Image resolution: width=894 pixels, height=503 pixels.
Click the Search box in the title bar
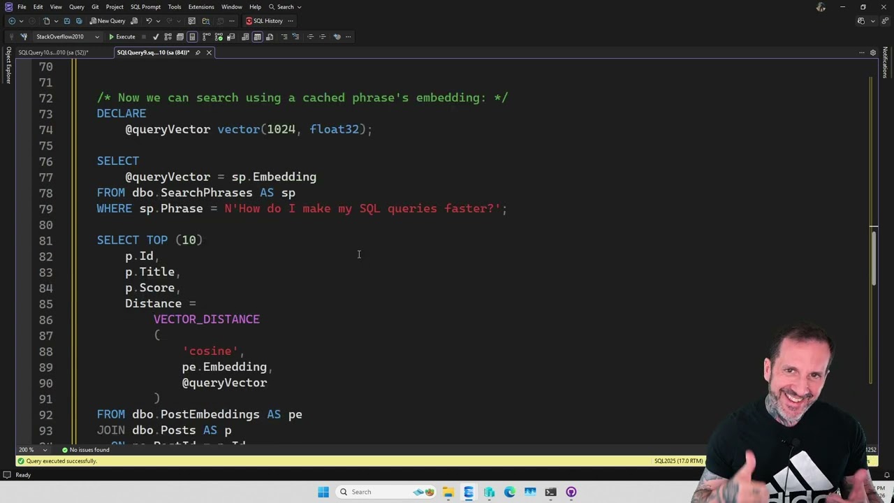pyautogui.click(x=285, y=7)
